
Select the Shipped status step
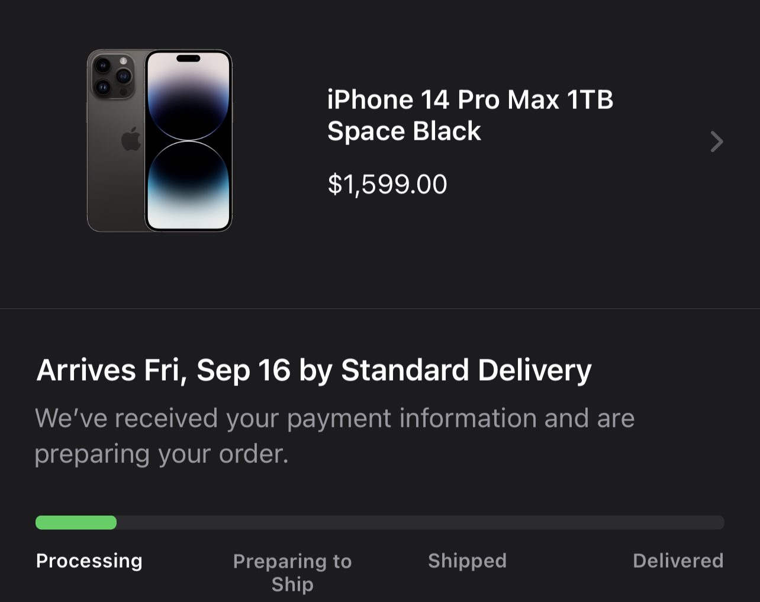[x=467, y=561]
